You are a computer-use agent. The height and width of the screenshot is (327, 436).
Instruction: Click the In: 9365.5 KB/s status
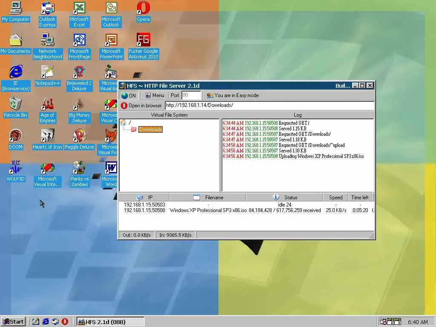pos(175,235)
